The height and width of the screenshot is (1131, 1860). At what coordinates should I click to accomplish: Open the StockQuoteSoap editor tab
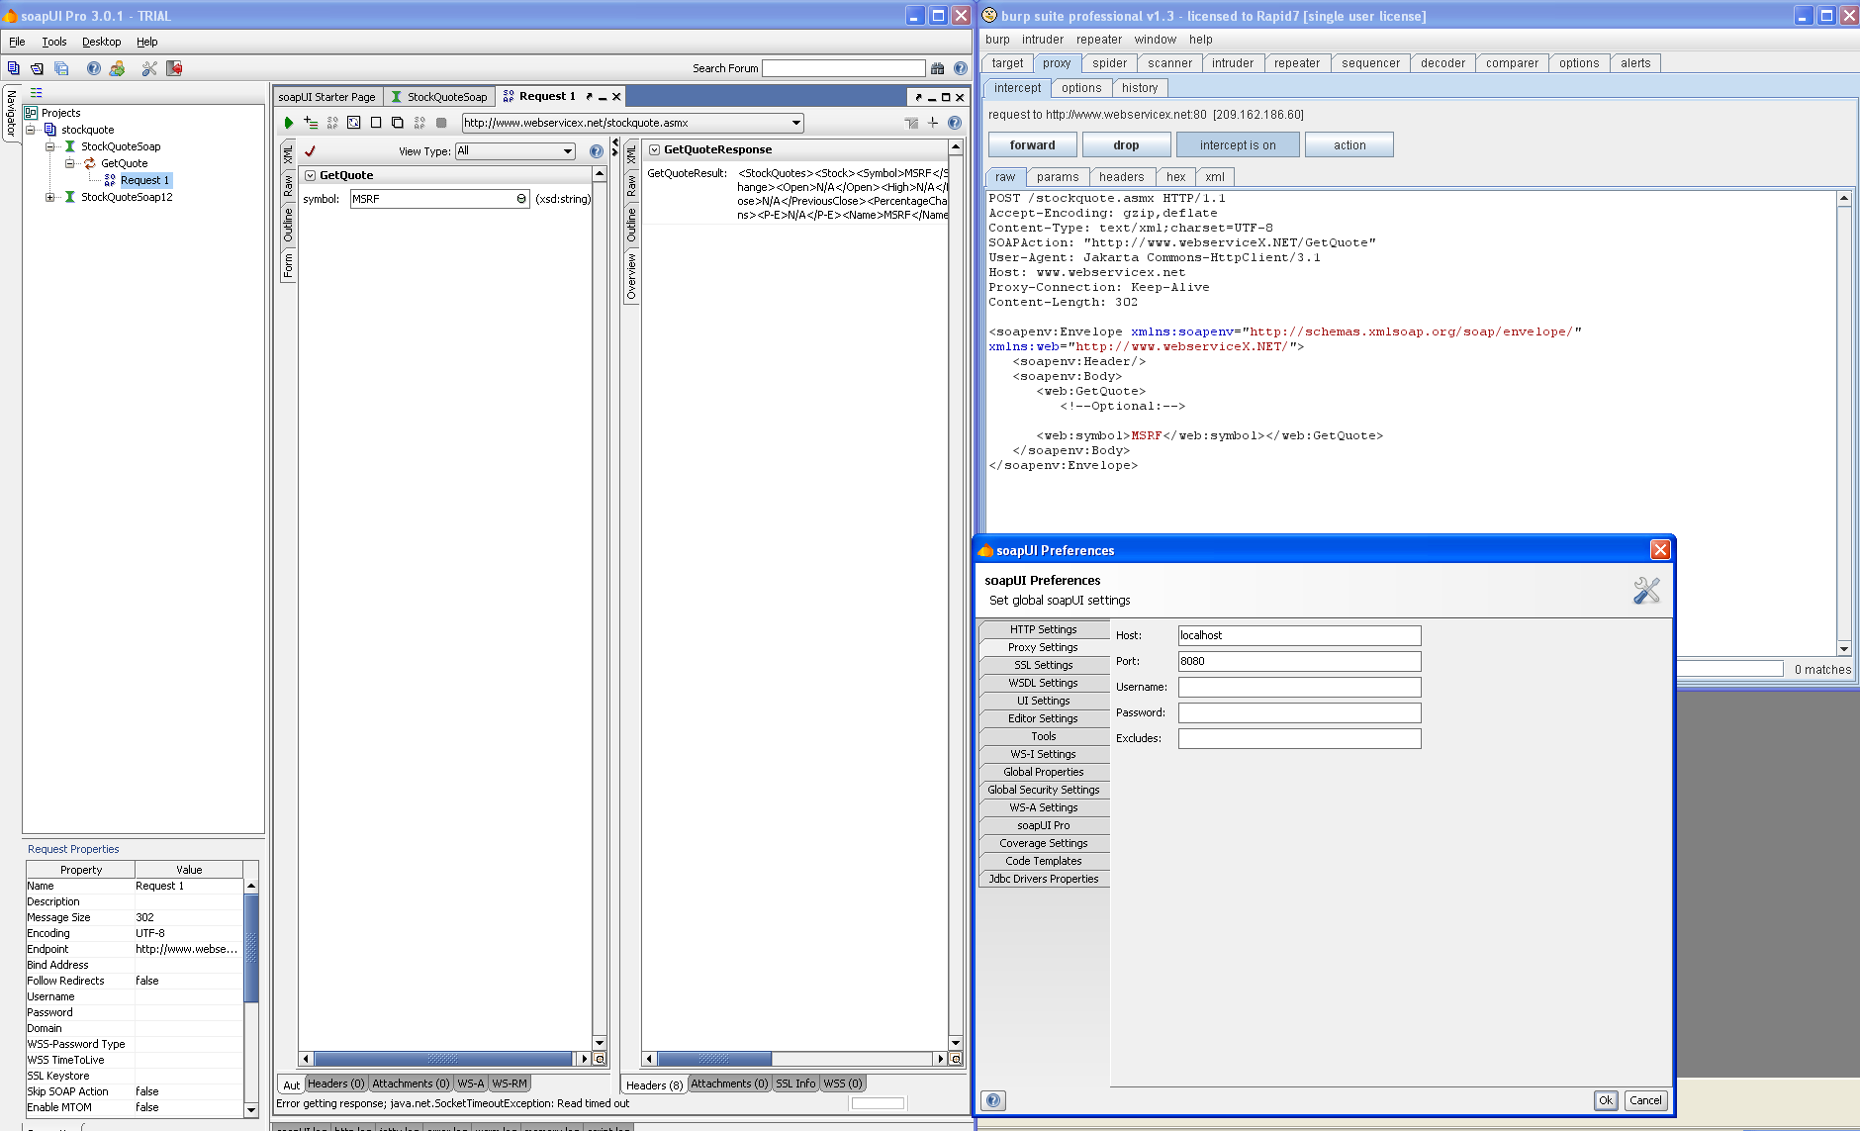click(438, 97)
